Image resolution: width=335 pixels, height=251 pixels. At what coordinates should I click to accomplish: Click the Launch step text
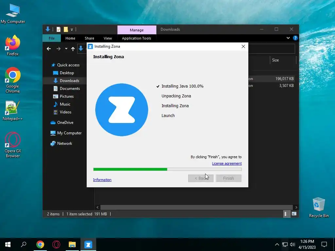(x=168, y=116)
